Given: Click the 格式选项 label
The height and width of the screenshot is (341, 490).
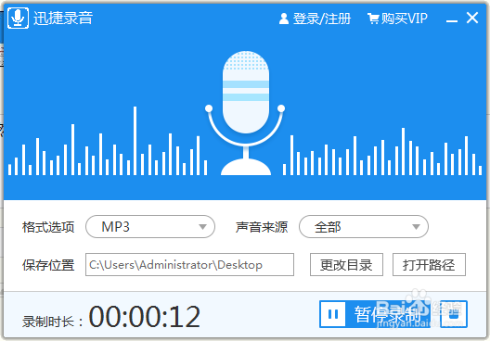Looking at the screenshot, I should pyautogui.click(x=48, y=227).
